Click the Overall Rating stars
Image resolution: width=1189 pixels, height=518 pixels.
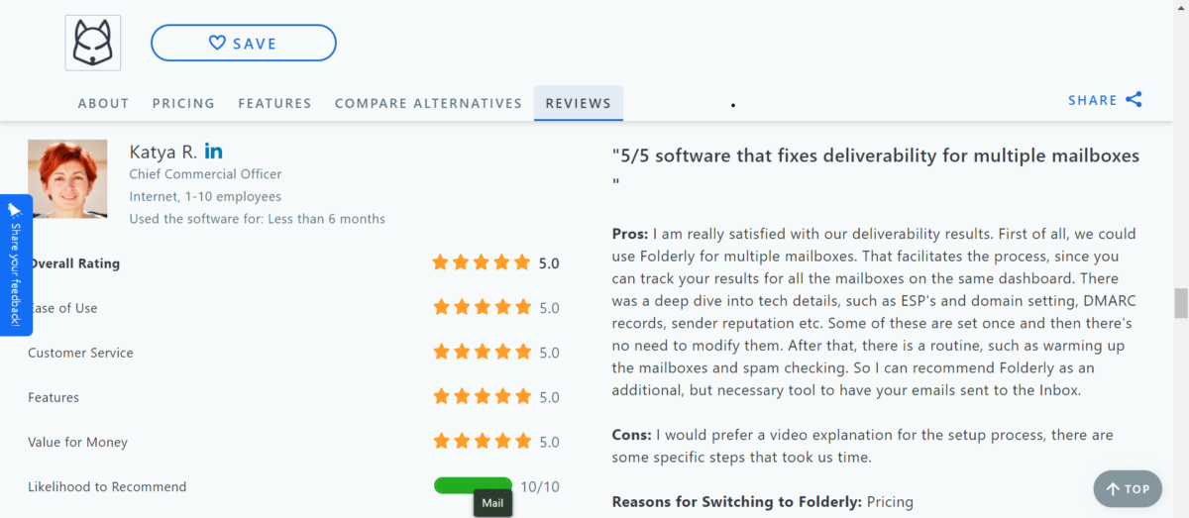click(482, 263)
